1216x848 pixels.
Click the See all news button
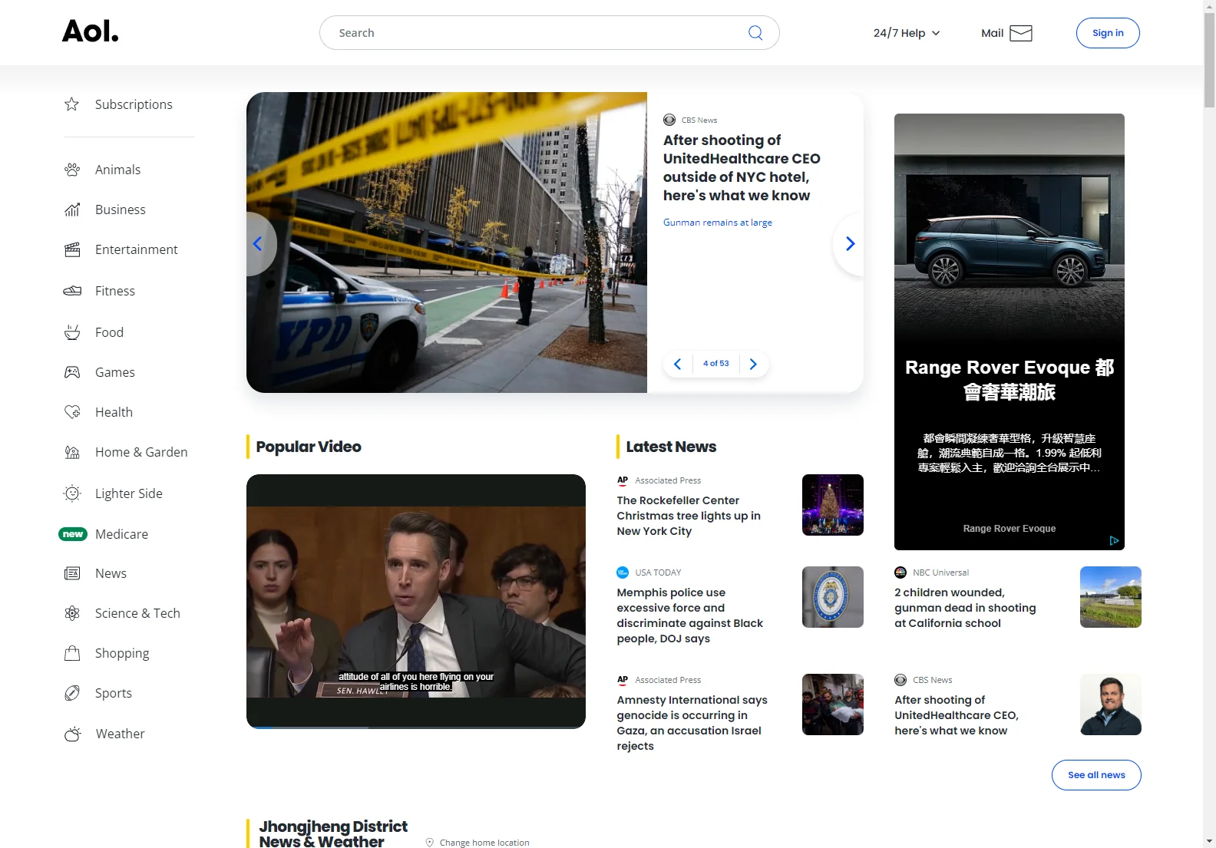[x=1096, y=775]
